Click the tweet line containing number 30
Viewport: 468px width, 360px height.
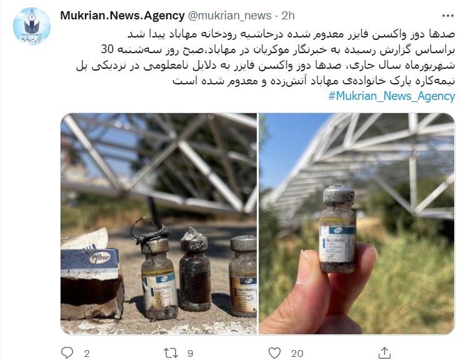[x=278, y=49]
